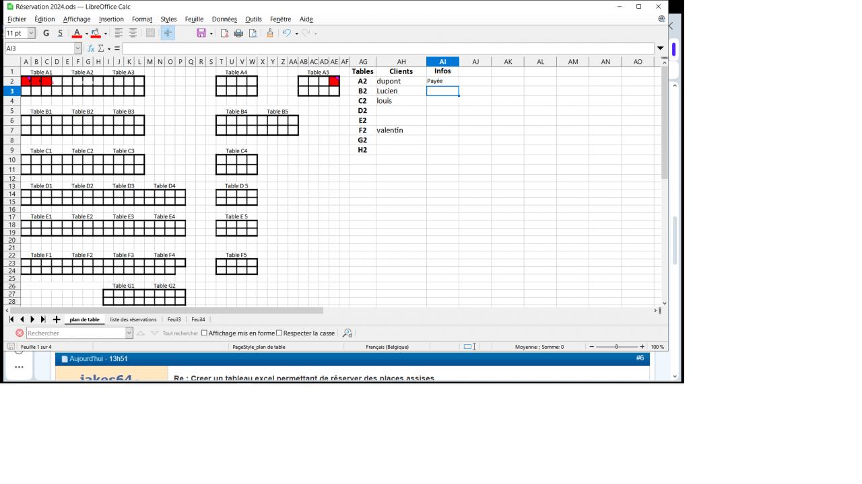
Task: Open the Sum function dropdown arrow
Action: [109, 48]
